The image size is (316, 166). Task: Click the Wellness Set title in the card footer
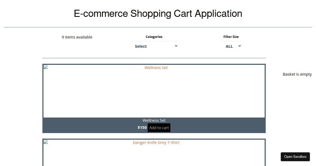point(154,120)
